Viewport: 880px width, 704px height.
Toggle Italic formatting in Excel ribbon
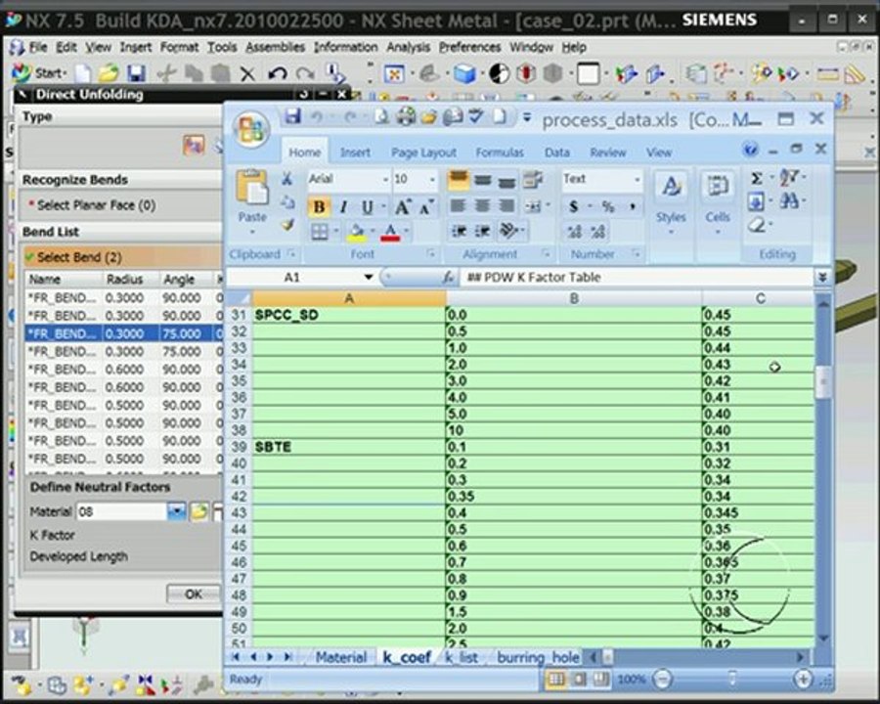(x=343, y=207)
